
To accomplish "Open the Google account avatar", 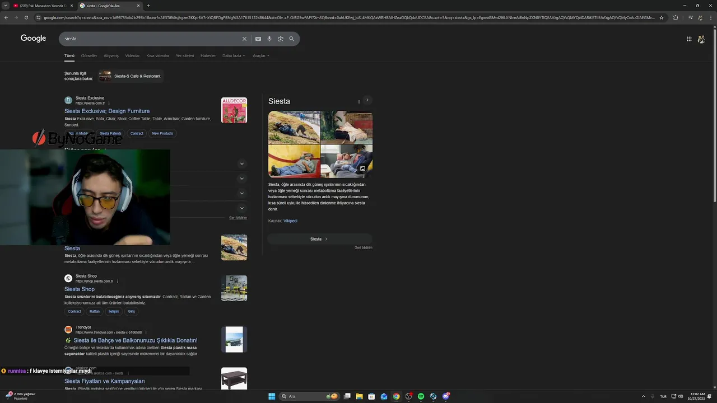I will [701, 39].
